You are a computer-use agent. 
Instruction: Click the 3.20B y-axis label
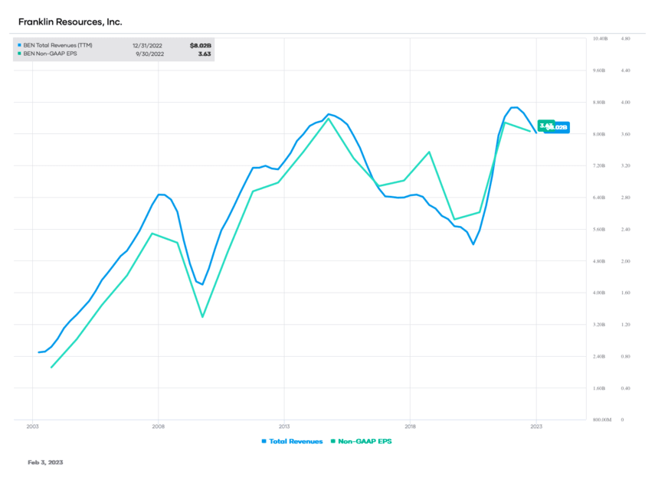[x=599, y=325]
